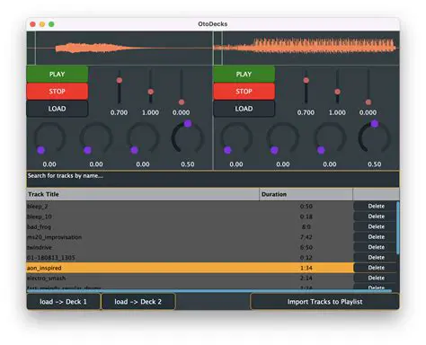Click right deck slider thumb at 0.700
The image size is (426, 345).
click(306, 80)
